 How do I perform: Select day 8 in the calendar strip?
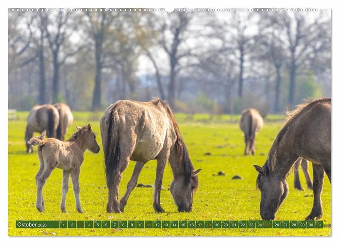click(x=123, y=225)
